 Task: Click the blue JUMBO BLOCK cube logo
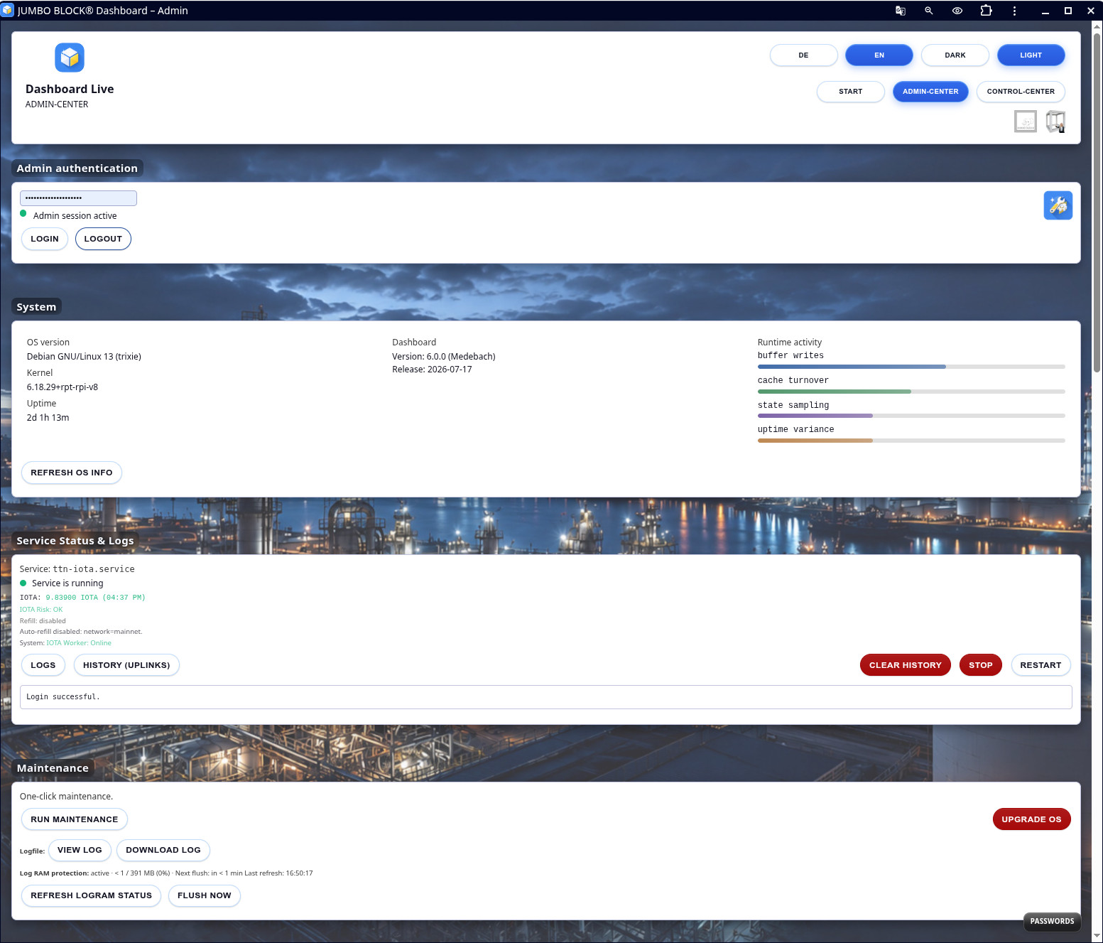[70, 58]
